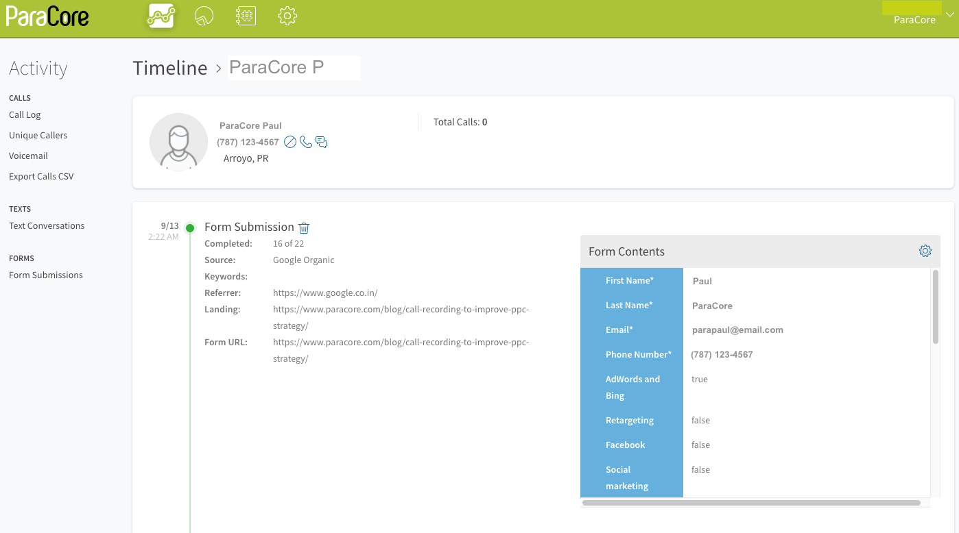Screen dimensions: 959x533
Task: Open Form Contents settings gear
Action: tap(925, 251)
